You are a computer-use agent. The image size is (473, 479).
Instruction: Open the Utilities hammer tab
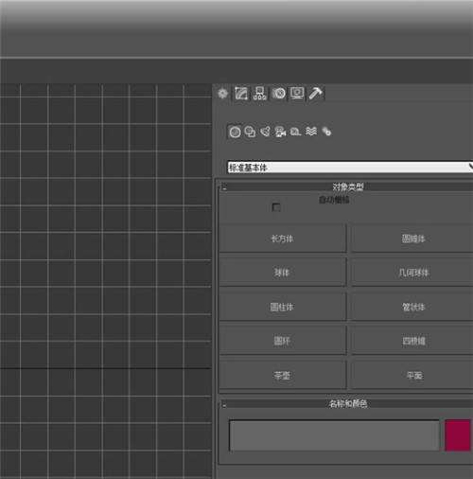(x=316, y=94)
